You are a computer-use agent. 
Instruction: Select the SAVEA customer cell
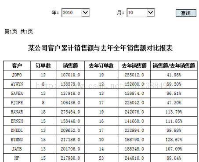[17, 94]
